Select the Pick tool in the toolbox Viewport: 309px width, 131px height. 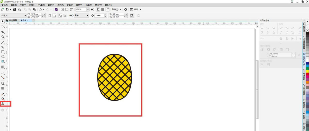point(3,21)
